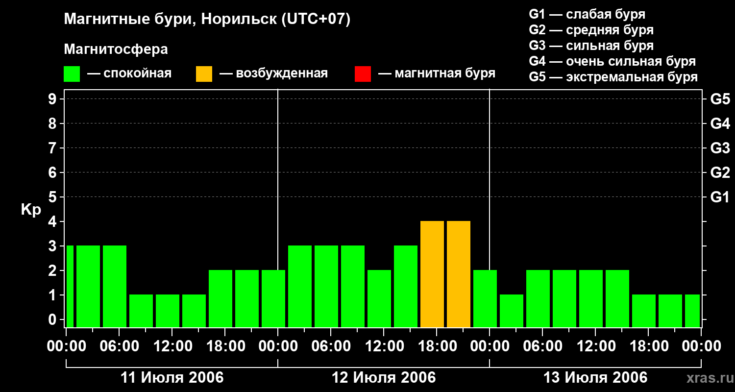Click the green bar above 12:00 on 13 Июля
The width and height of the screenshot is (735, 392).
[x=591, y=298]
